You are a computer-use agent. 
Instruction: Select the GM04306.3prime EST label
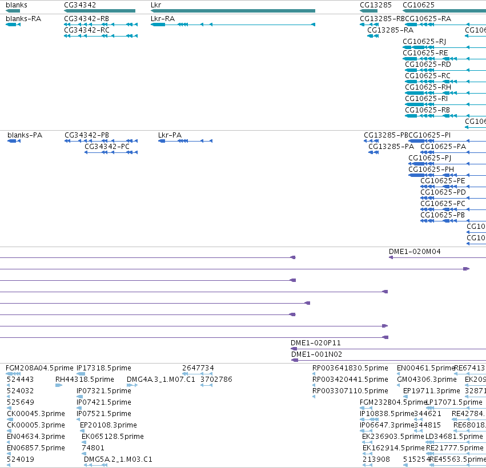click(x=427, y=380)
